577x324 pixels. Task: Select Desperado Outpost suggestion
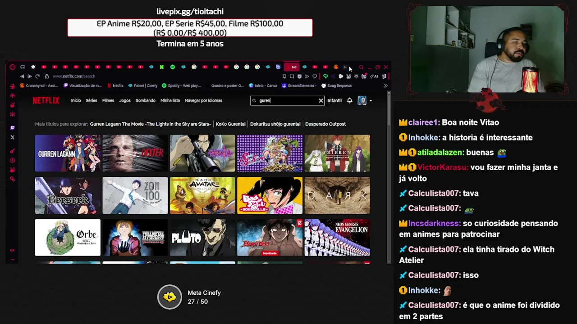325,124
